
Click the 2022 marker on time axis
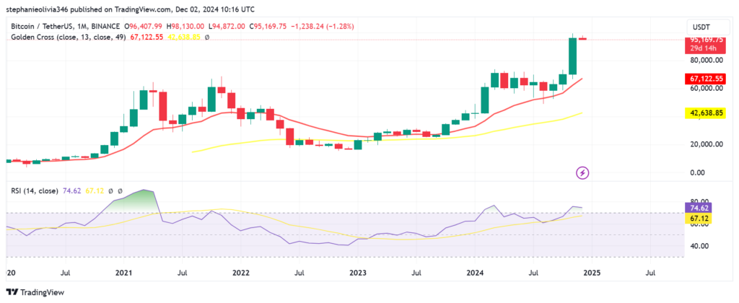241,273
